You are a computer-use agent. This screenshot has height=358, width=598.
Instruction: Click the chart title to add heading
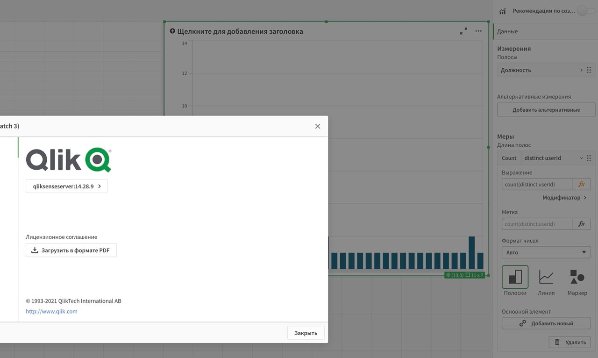(240, 31)
